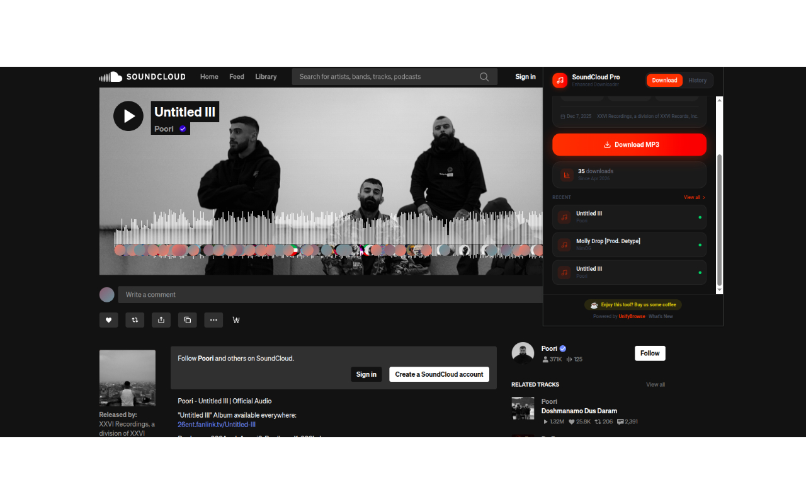Seek within the track waveform

[327, 234]
